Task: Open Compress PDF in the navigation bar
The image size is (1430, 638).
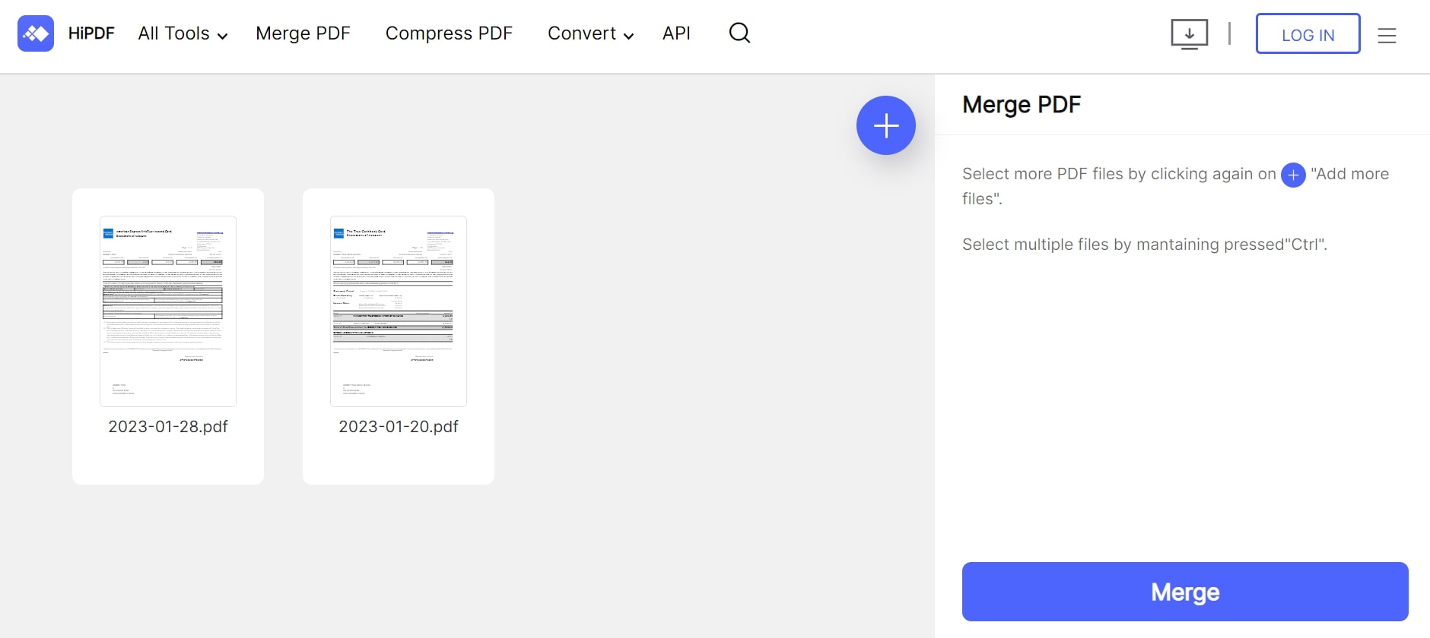Action: (x=449, y=33)
